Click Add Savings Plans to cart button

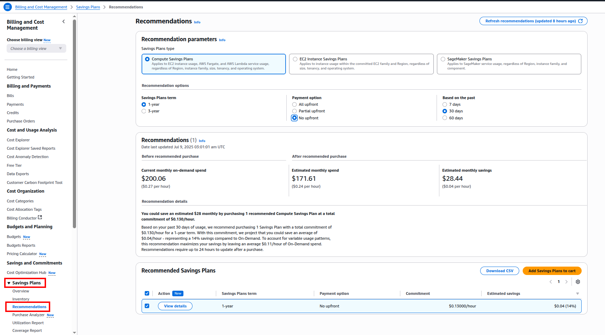[x=552, y=271]
